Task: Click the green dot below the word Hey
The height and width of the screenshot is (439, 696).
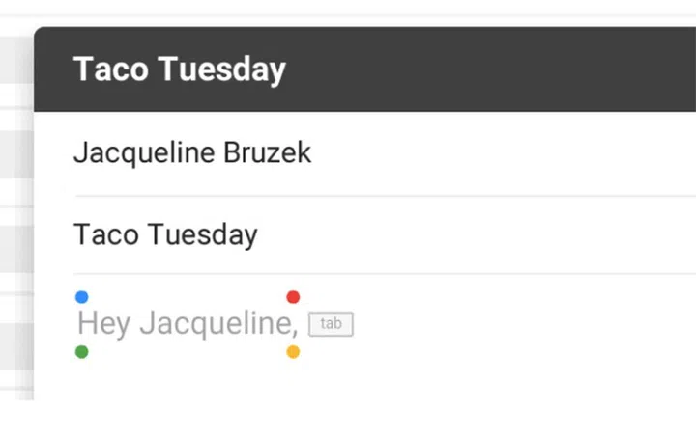Action: (x=81, y=352)
